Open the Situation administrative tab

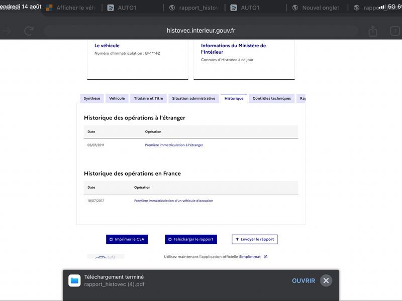[193, 98]
